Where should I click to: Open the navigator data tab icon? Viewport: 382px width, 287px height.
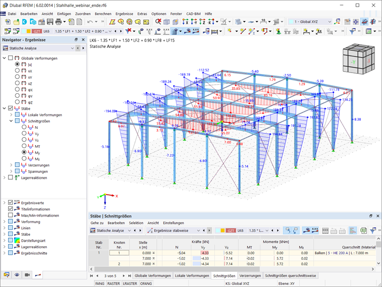pos(7,275)
